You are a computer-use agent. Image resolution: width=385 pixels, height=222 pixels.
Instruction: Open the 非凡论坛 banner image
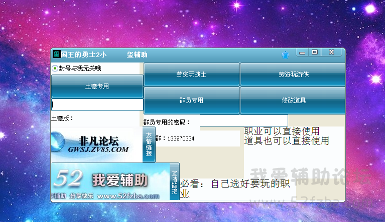point(97,144)
